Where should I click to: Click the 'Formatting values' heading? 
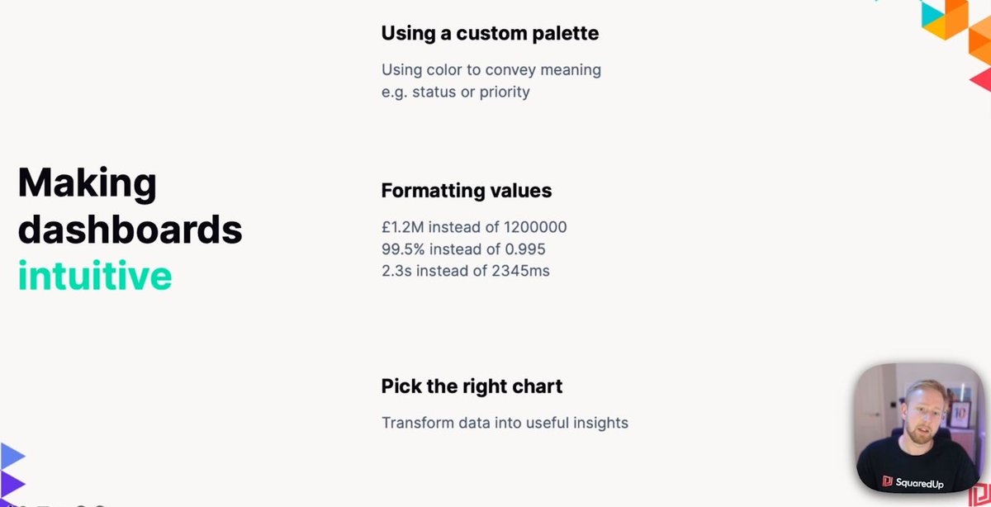pos(466,191)
